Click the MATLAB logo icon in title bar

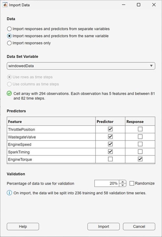pos(5,5)
